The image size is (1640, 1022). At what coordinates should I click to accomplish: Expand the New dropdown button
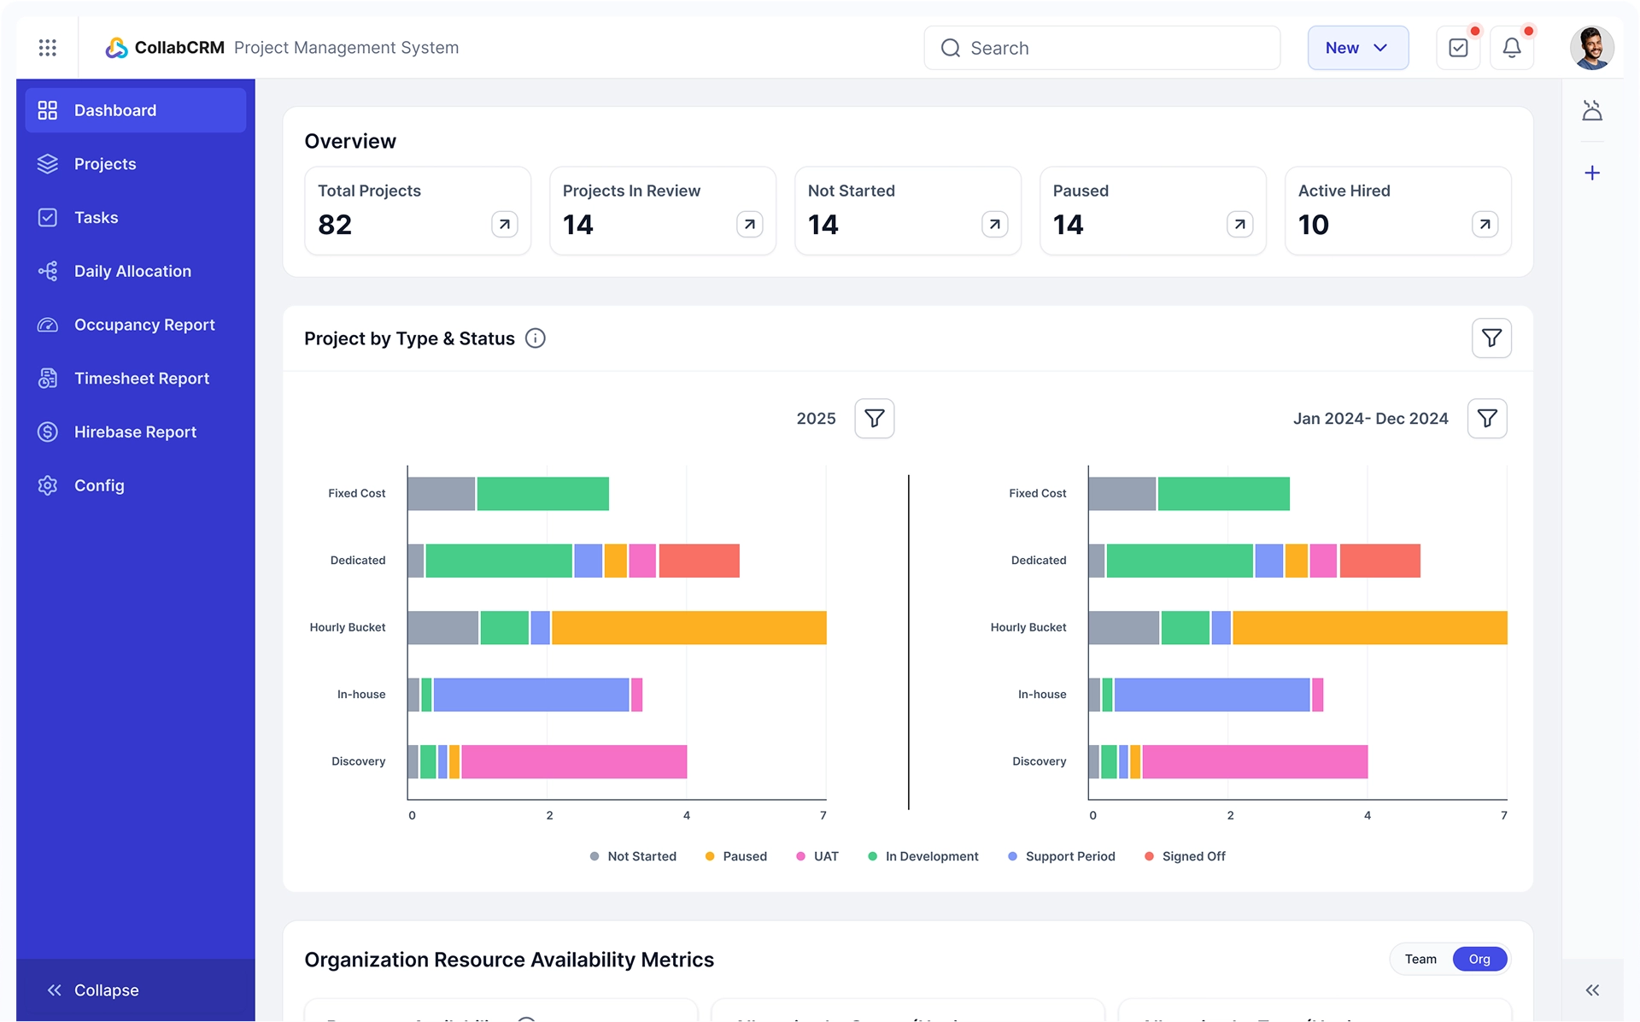(1357, 48)
